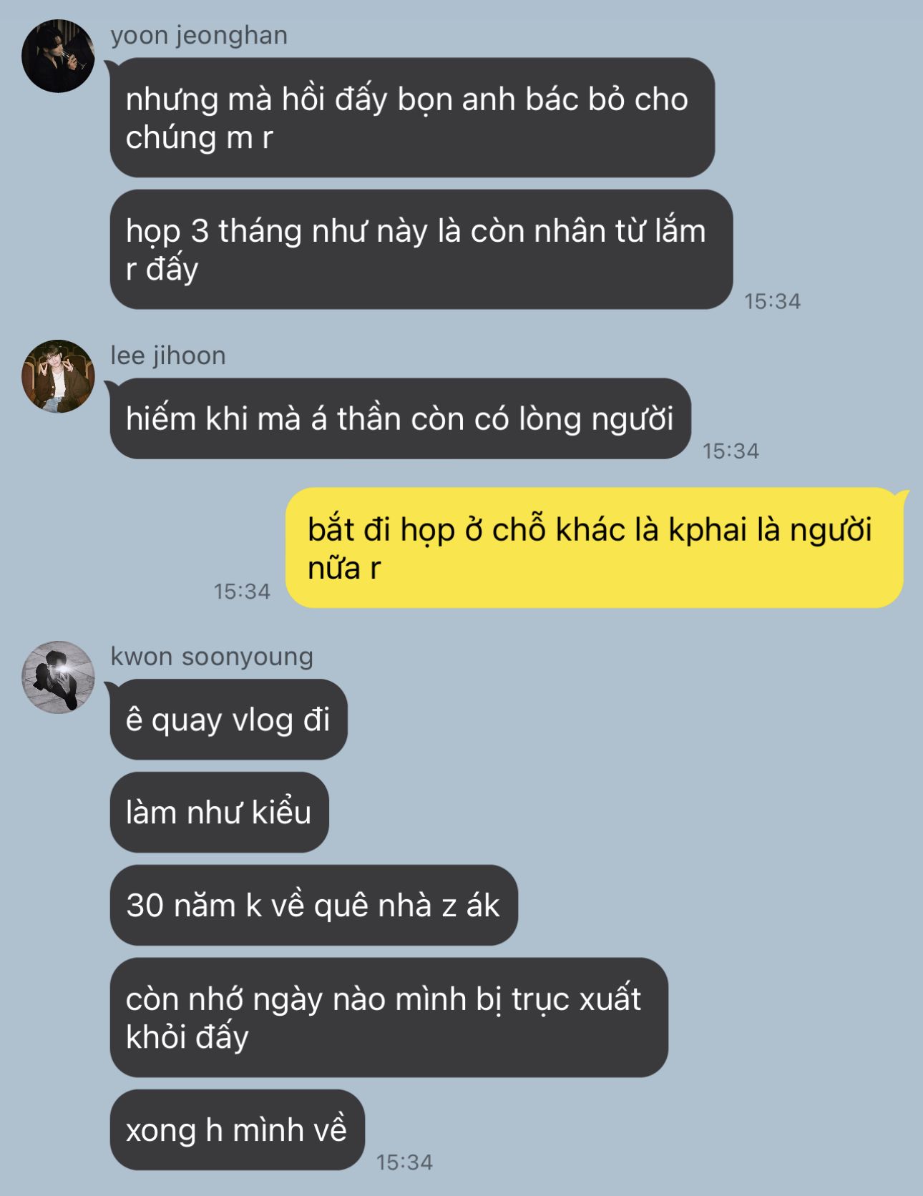923x1196 pixels.
Task: Select the 'xong h mình về' bubble
Action: tap(237, 1130)
